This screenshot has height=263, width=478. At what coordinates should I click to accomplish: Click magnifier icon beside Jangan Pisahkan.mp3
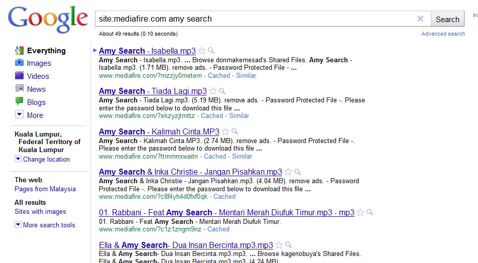(x=298, y=172)
